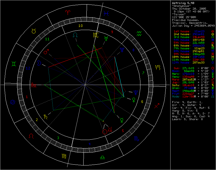Select house number 12 in the wheel

(28, 68)
